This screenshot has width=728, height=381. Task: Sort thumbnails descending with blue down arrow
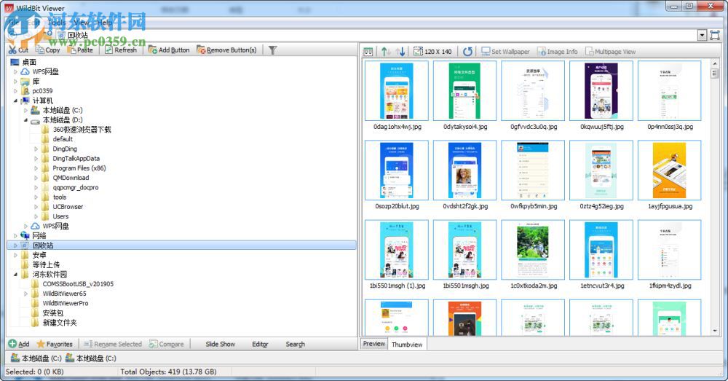pos(400,52)
